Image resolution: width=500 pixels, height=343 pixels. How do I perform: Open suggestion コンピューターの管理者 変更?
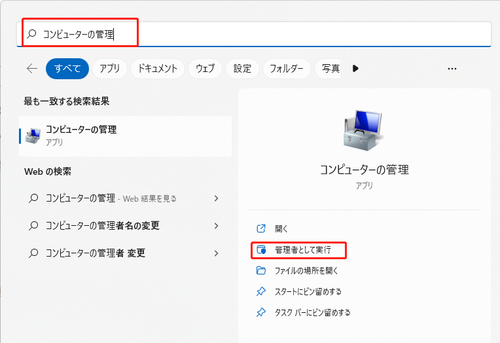(125, 253)
